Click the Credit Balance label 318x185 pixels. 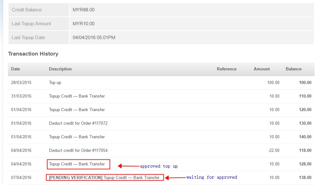[x=27, y=10]
